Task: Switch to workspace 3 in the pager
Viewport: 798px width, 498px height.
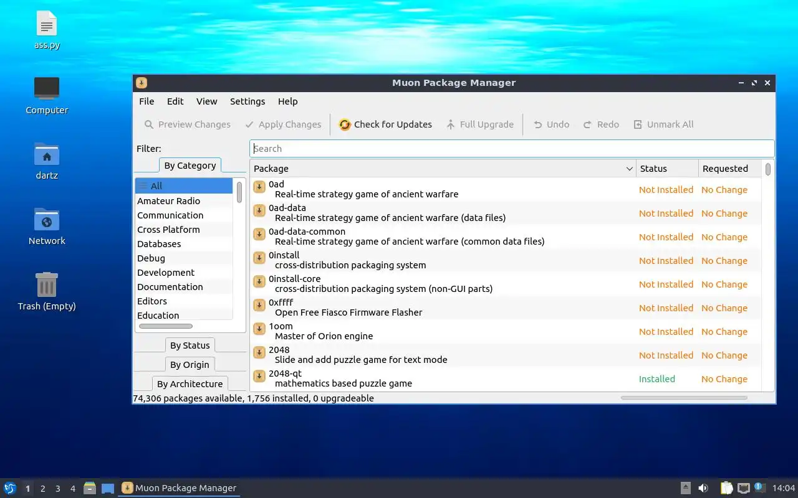Action: click(x=58, y=489)
